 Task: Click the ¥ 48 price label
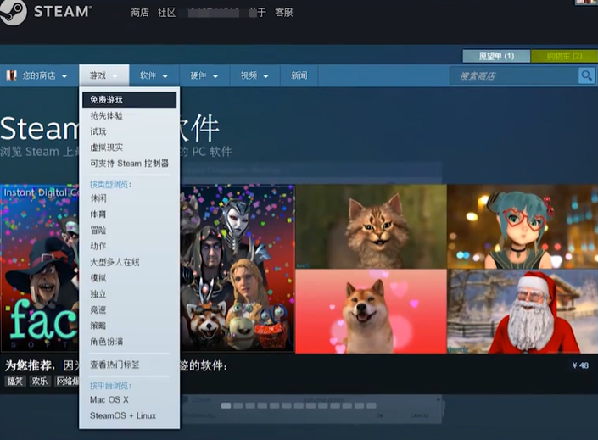point(580,365)
